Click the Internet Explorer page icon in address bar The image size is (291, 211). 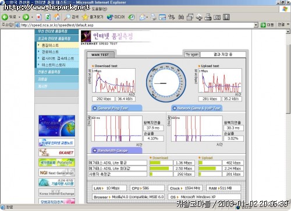tap(17, 25)
